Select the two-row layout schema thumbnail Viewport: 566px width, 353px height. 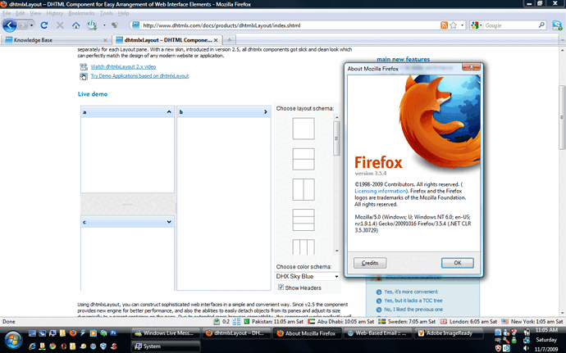point(304,159)
